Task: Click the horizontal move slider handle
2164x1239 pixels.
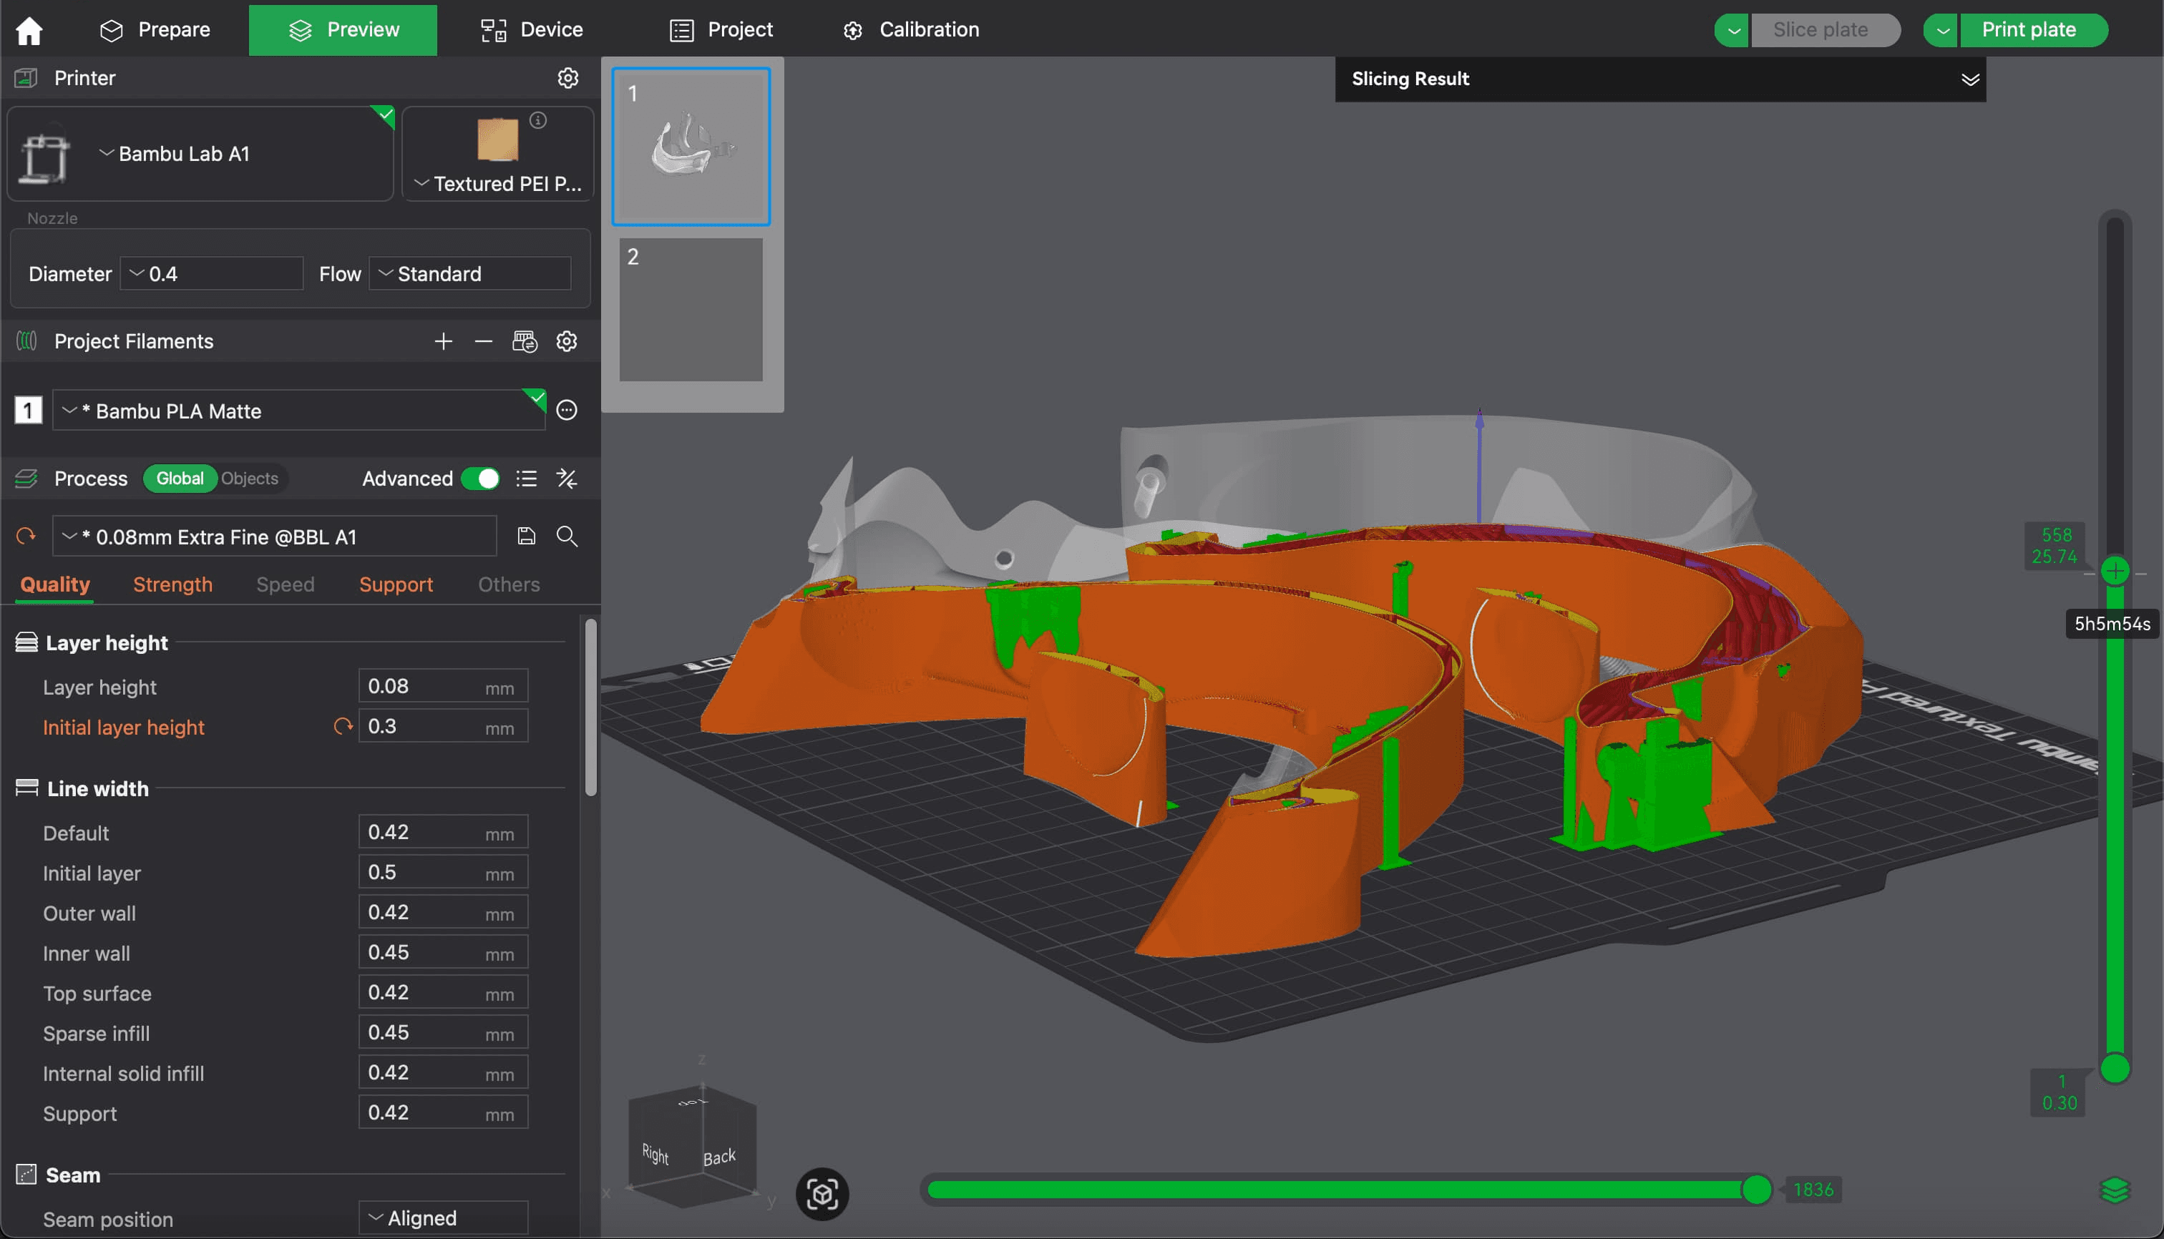Action: [x=1756, y=1190]
